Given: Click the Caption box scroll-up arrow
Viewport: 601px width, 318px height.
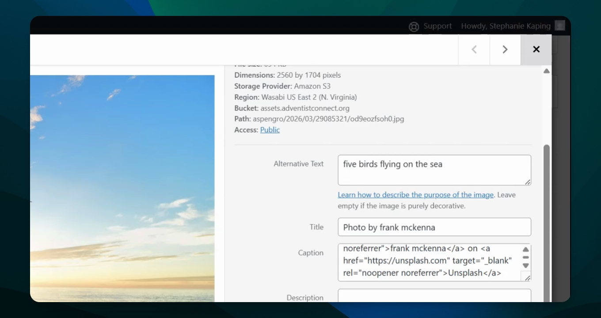Looking at the screenshot, I should tap(525, 250).
